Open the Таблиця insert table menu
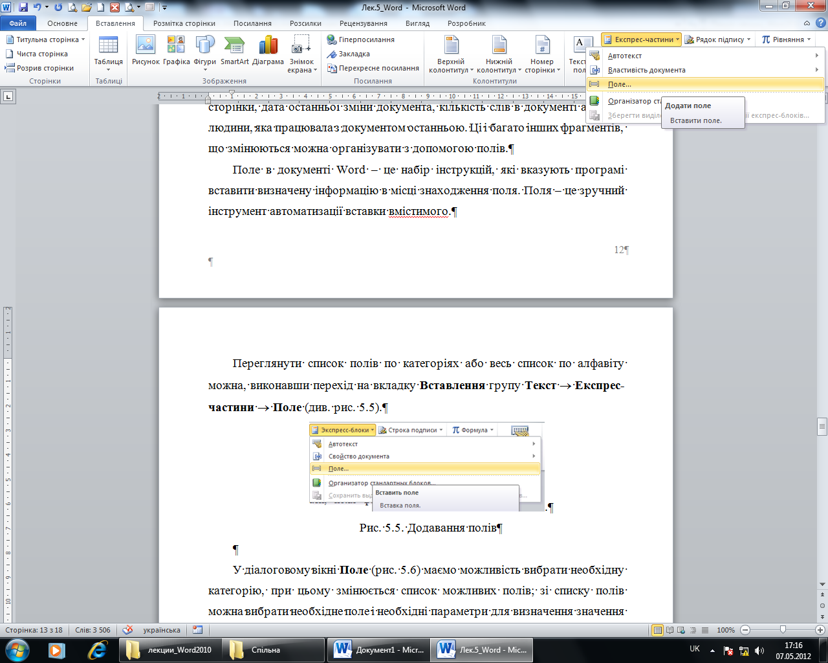This screenshot has height=663, width=828. [108, 54]
